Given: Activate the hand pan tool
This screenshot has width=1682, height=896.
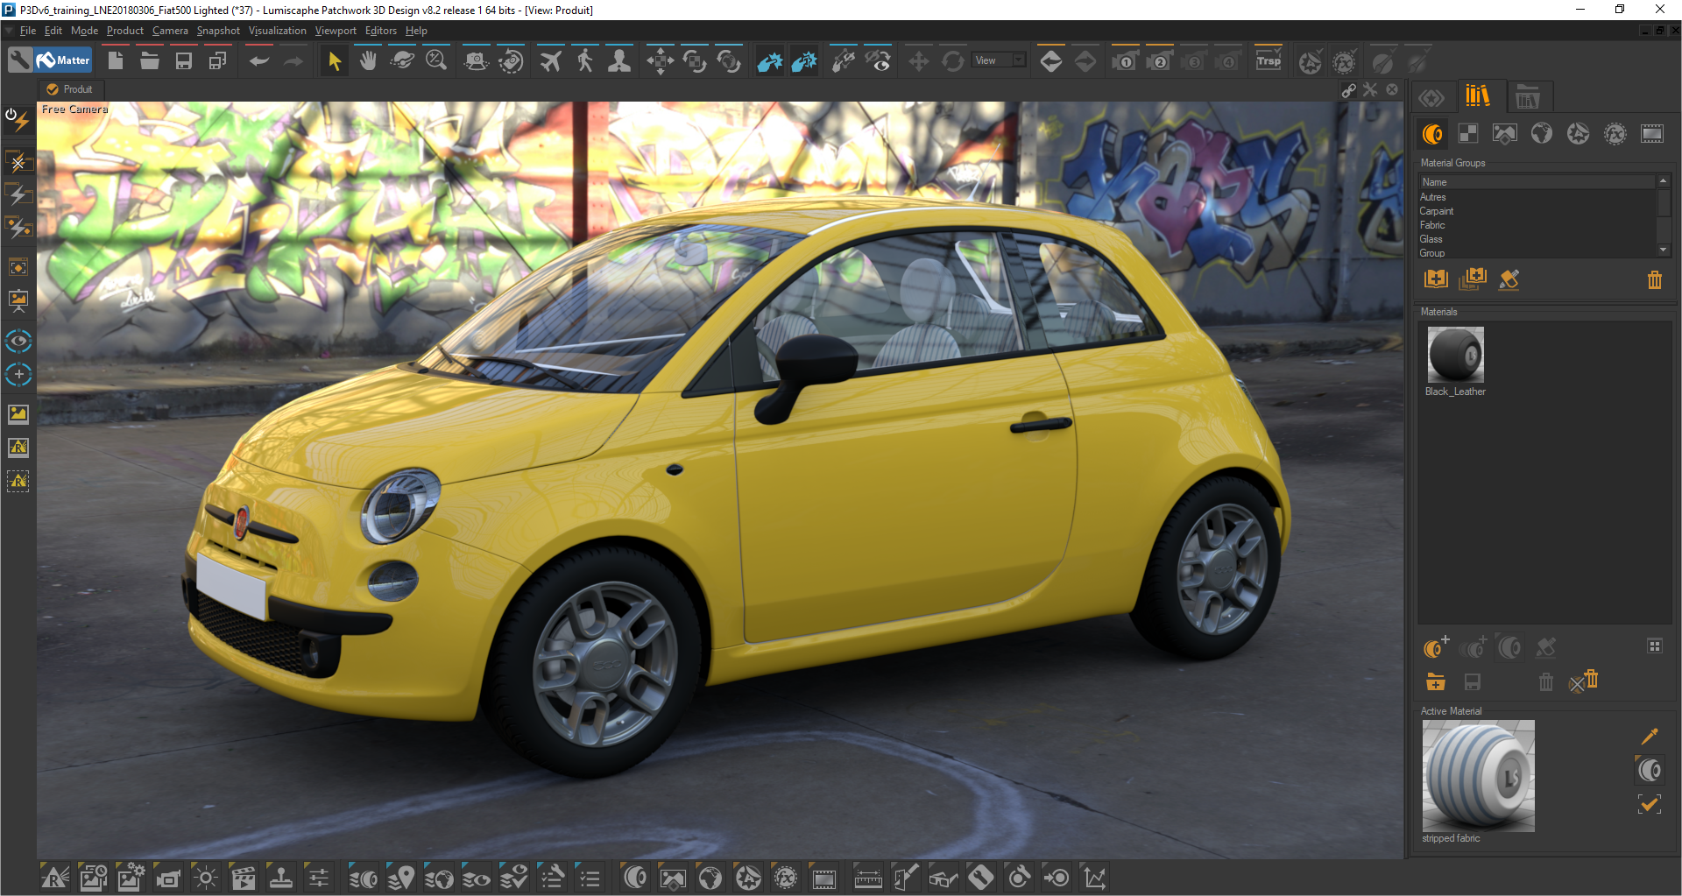Looking at the screenshot, I should 368,61.
